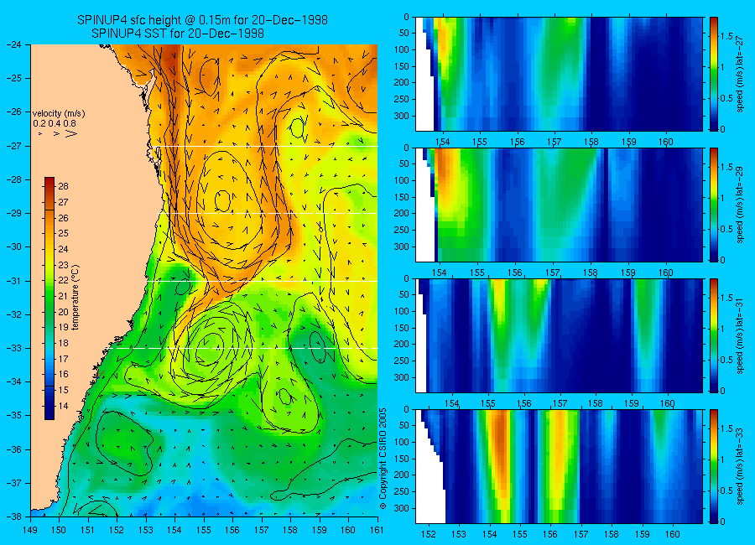The image size is (755, 545).
Task: Click the "speed (m/s) lat=-27" axis label
Action: pyautogui.click(x=741, y=74)
